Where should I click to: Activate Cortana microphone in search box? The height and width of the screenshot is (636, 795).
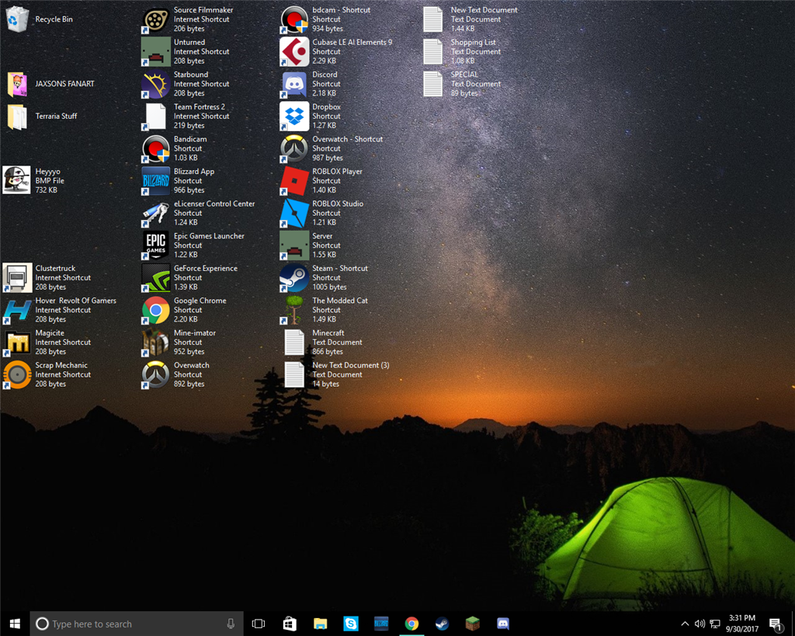(x=231, y=624)
